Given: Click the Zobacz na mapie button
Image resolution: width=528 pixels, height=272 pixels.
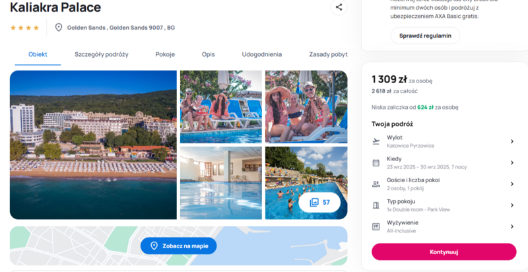Looking at the screenshot, I should point(178,246).
